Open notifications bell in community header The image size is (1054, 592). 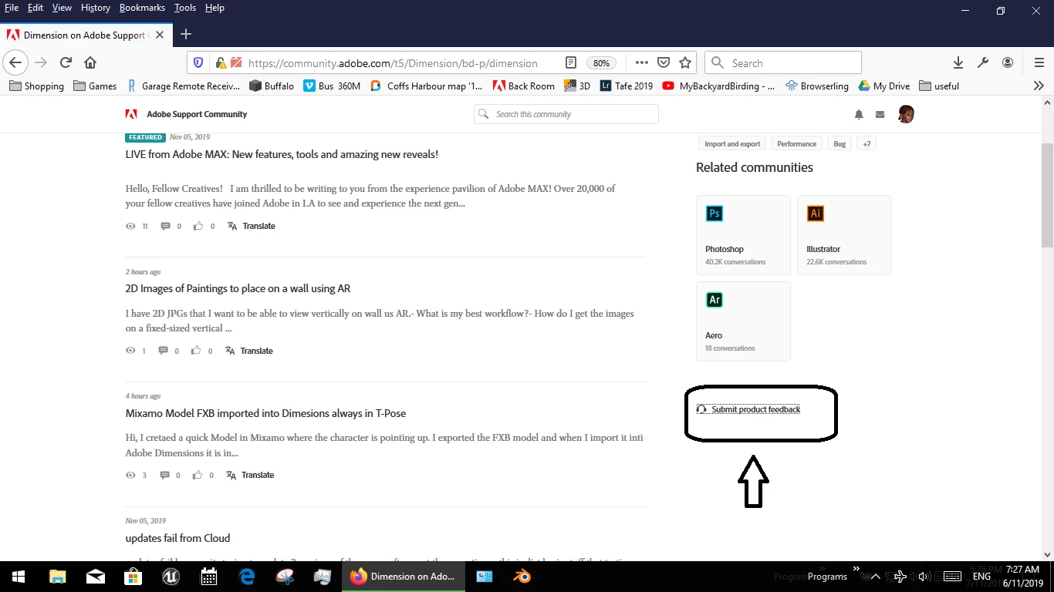point(859,114)
